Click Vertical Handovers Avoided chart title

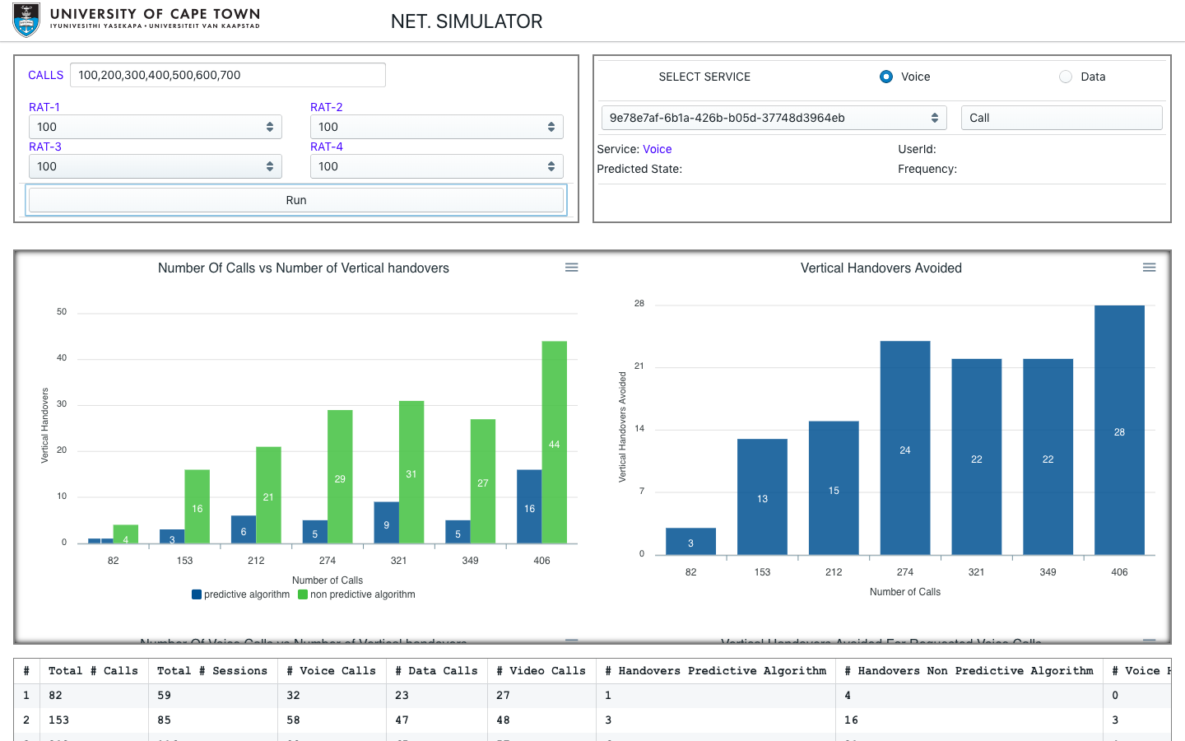[x=881, y=268]
